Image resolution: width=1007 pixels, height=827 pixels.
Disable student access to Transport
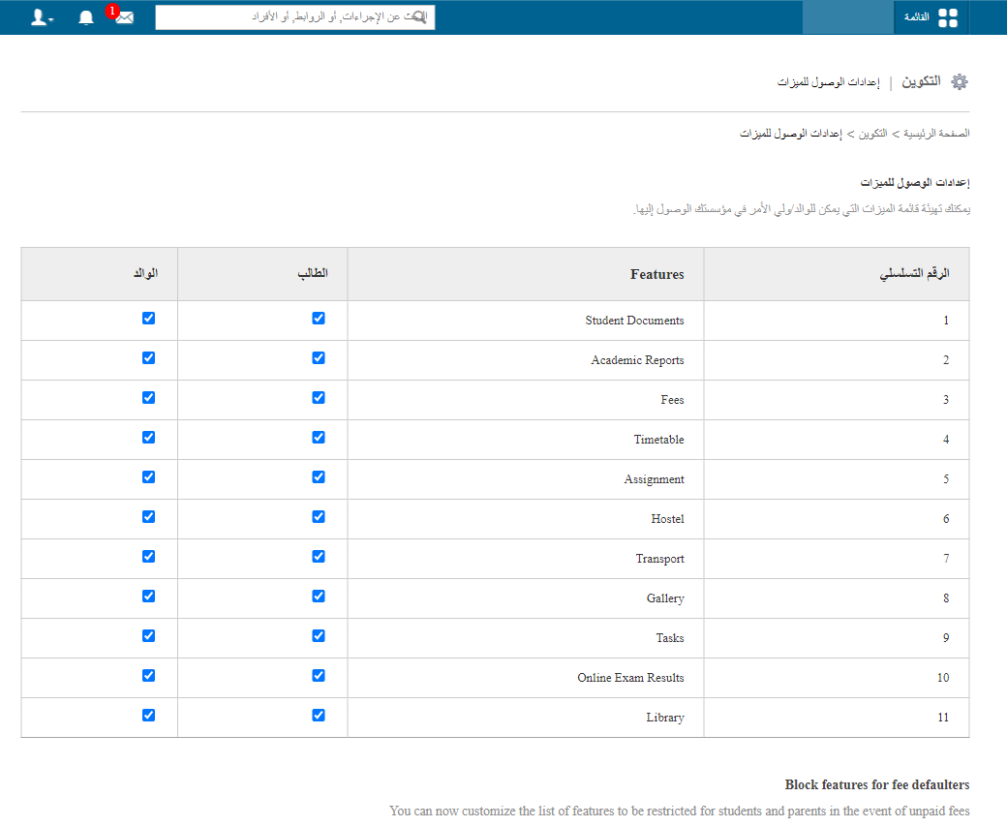[319, 557]
